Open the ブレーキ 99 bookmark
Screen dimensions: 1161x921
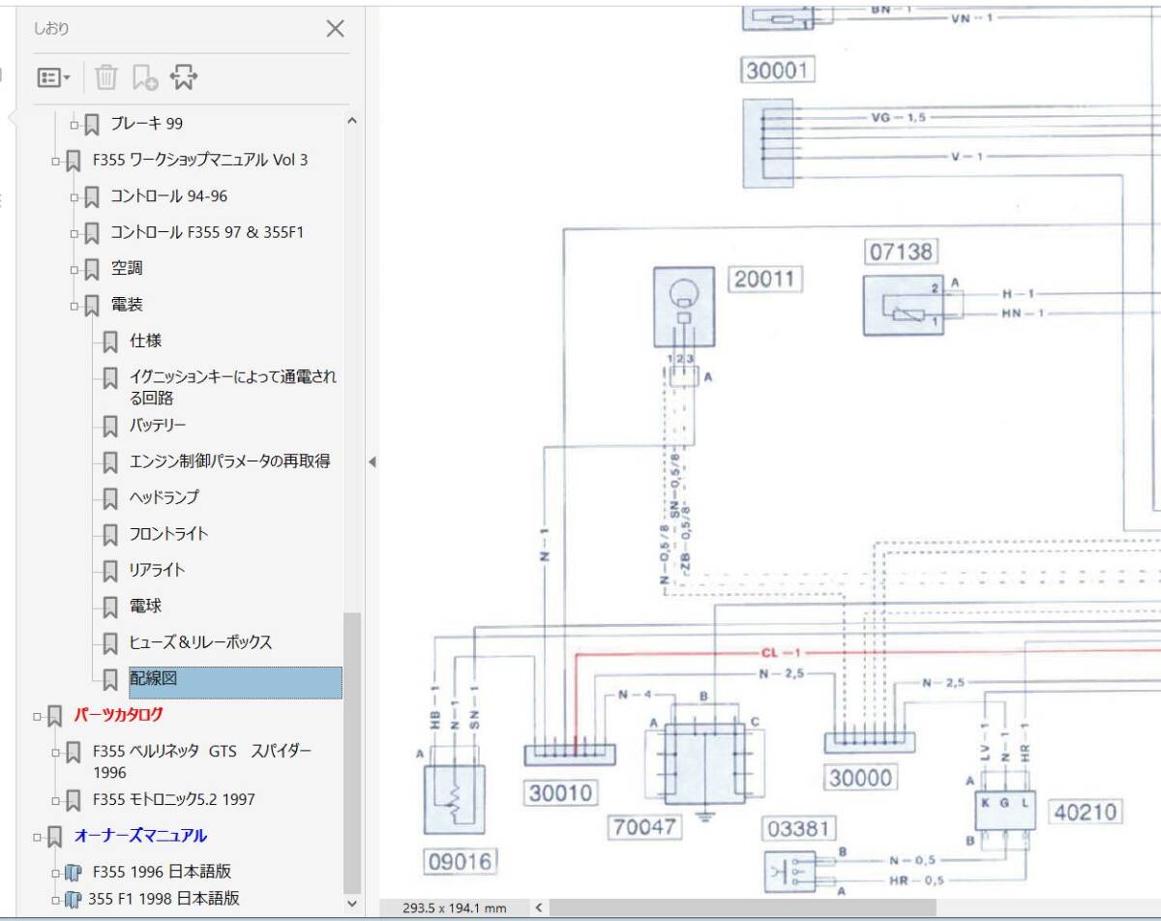(146, 123)
